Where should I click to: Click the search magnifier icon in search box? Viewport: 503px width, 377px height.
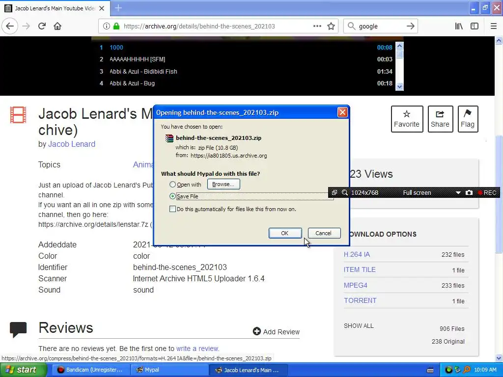(351, 26)
